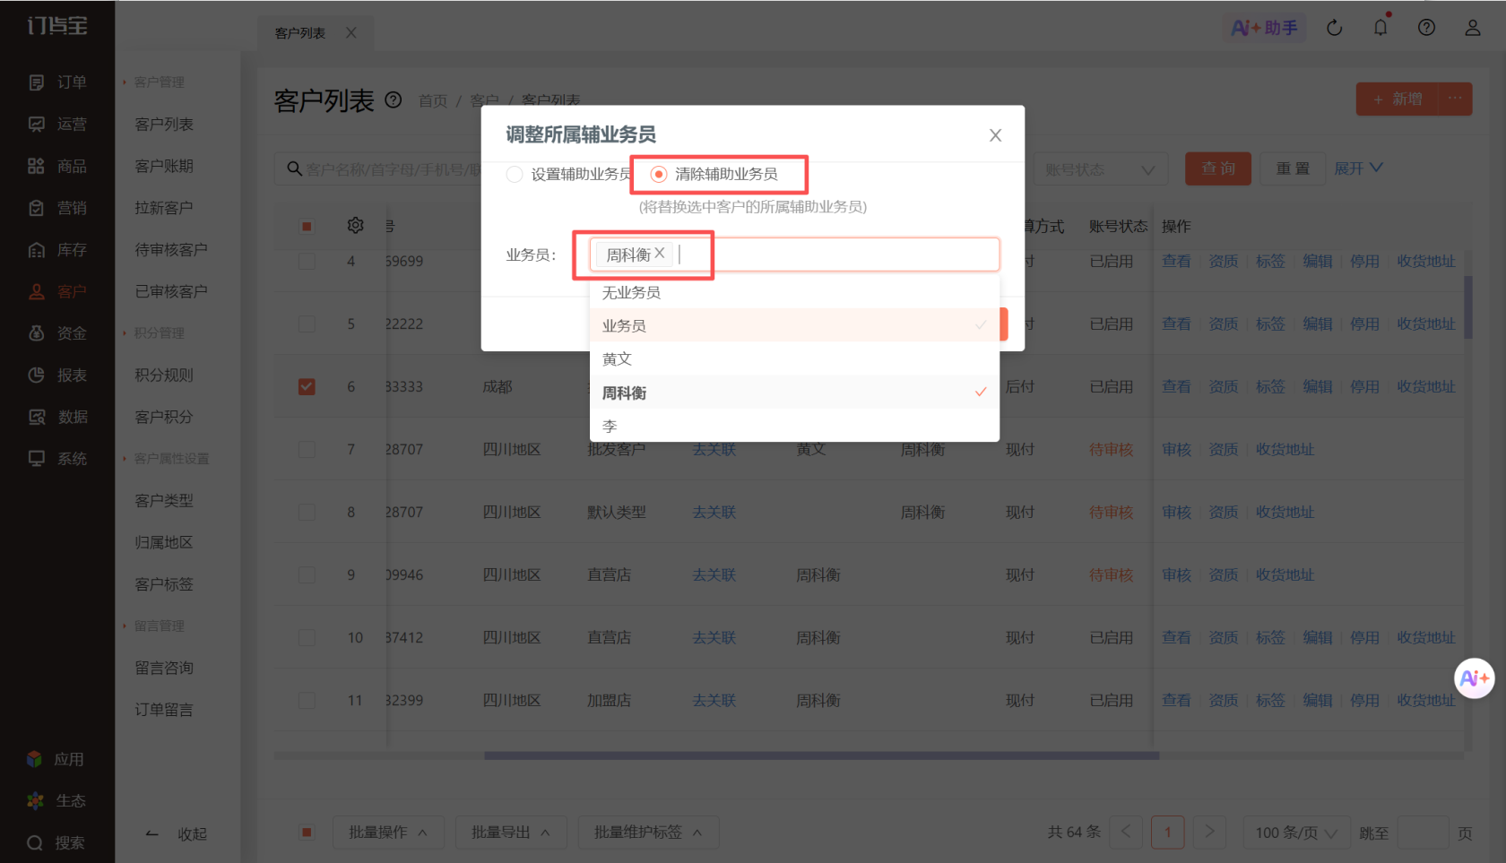The width and height of the screenshot is (1506, 863).
Task: Choose 无业务员 from the dropdown list
Action: tap(794, 293)
